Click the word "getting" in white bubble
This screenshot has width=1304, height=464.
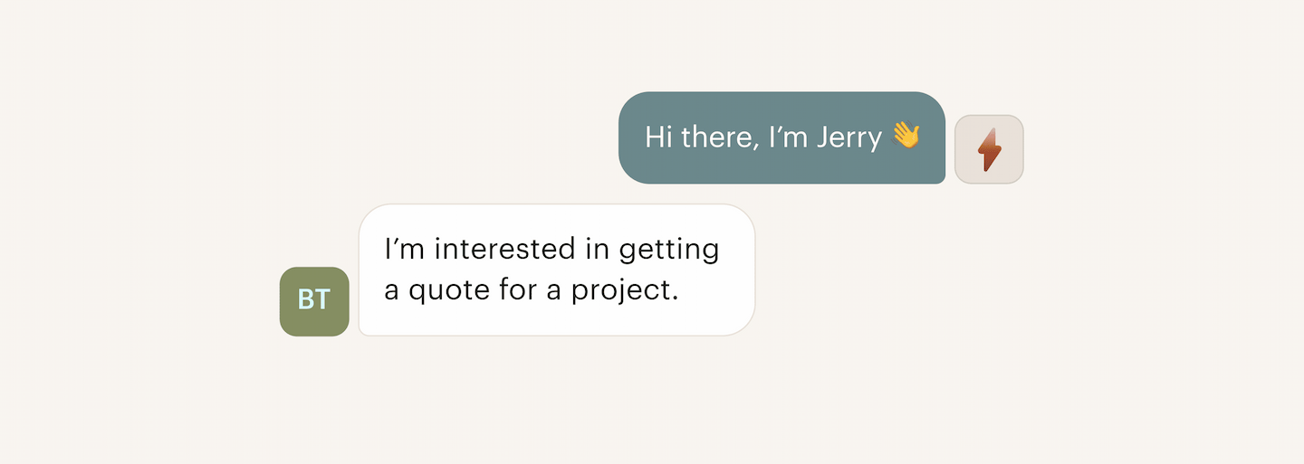click(669, 251)
